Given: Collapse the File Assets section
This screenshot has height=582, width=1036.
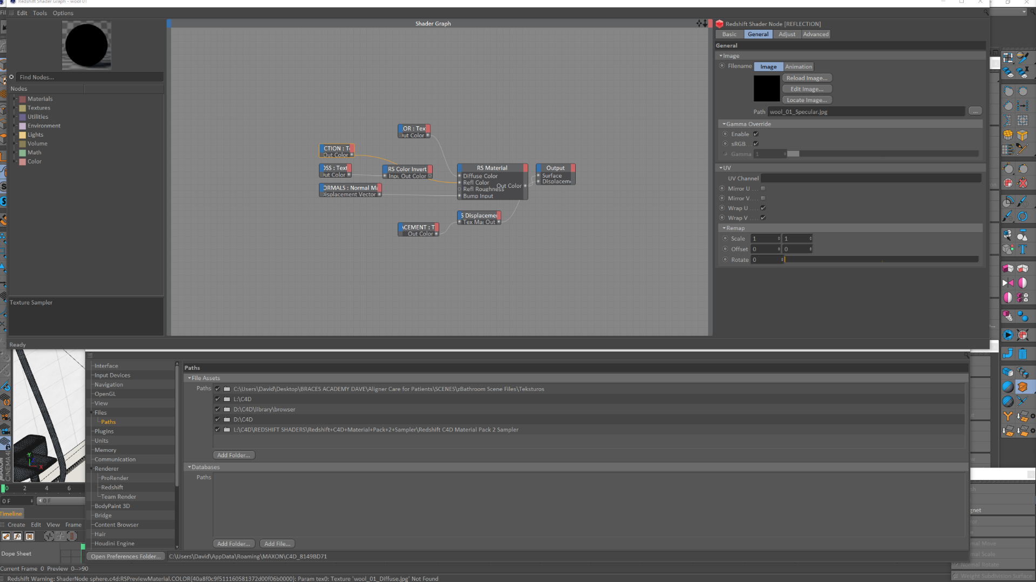Looking at the screenshot, I should tap(189, 378).
